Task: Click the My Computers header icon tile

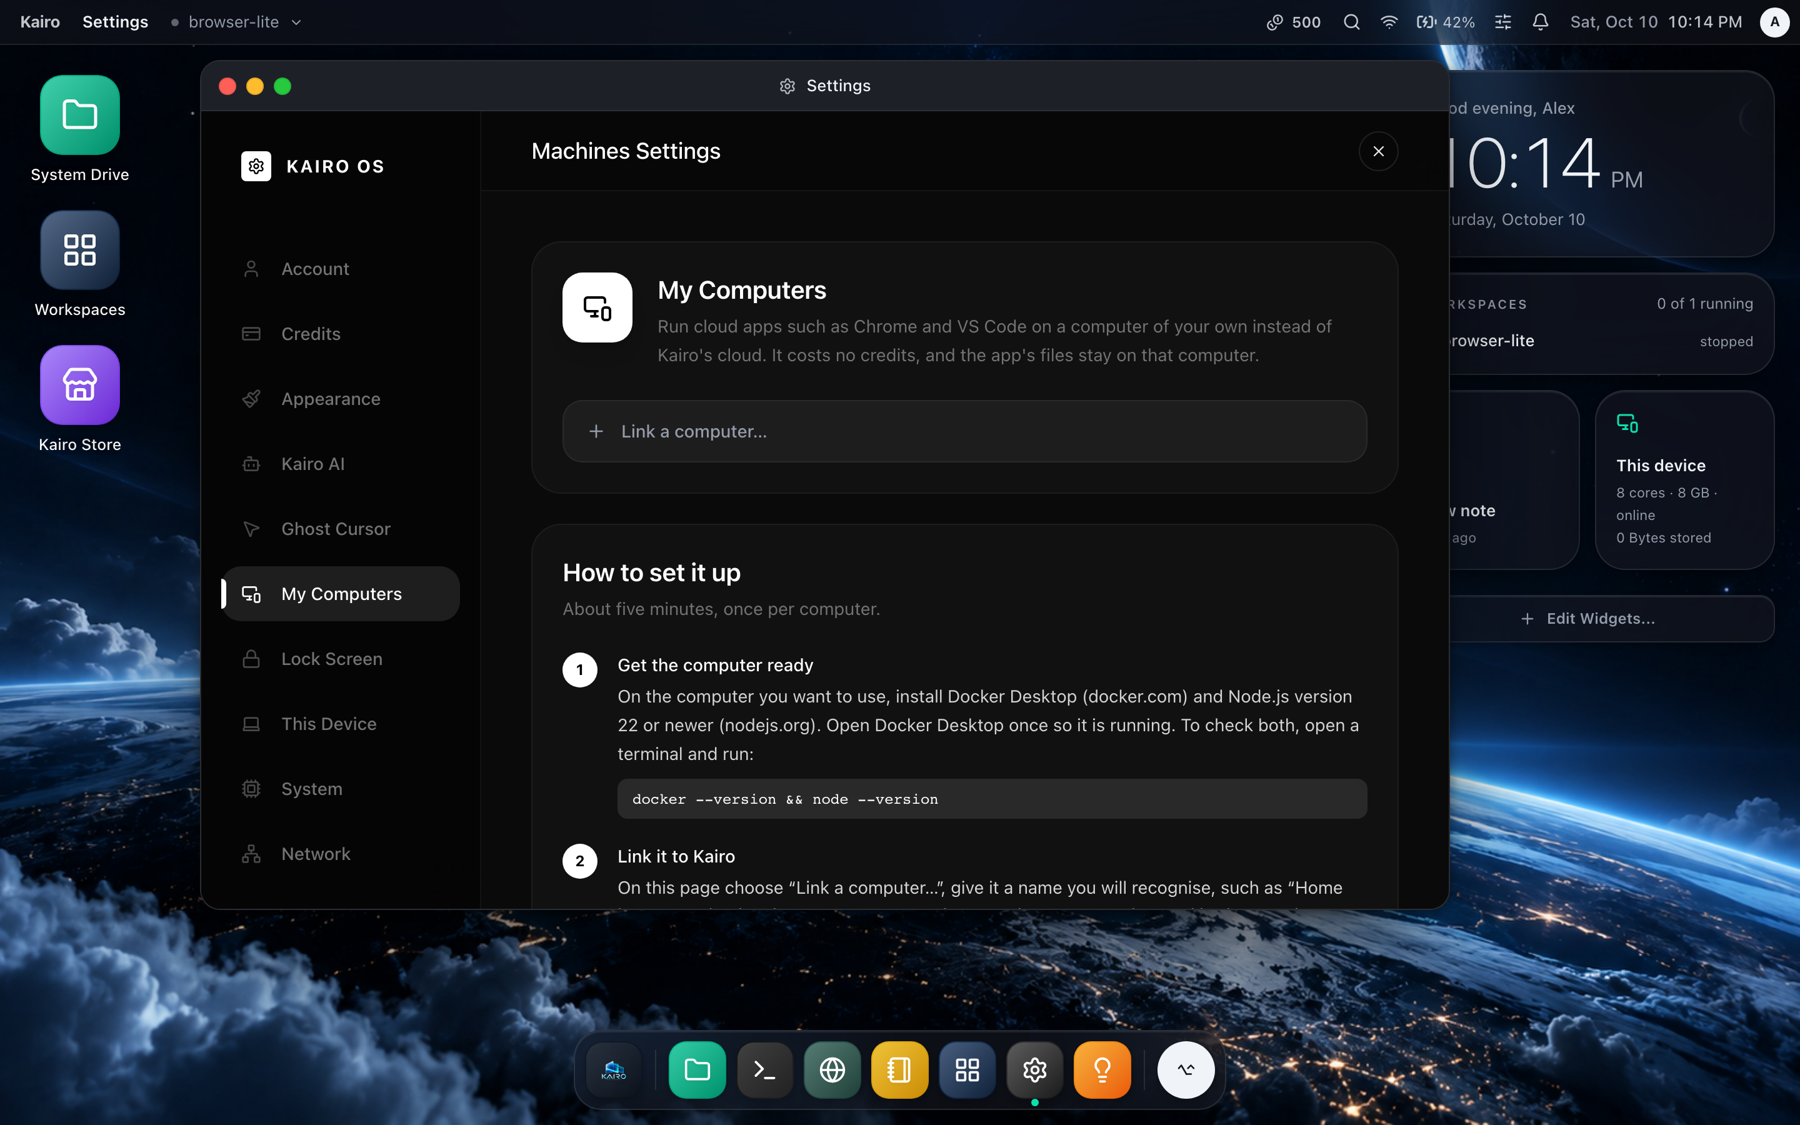Action: point(597,307)
